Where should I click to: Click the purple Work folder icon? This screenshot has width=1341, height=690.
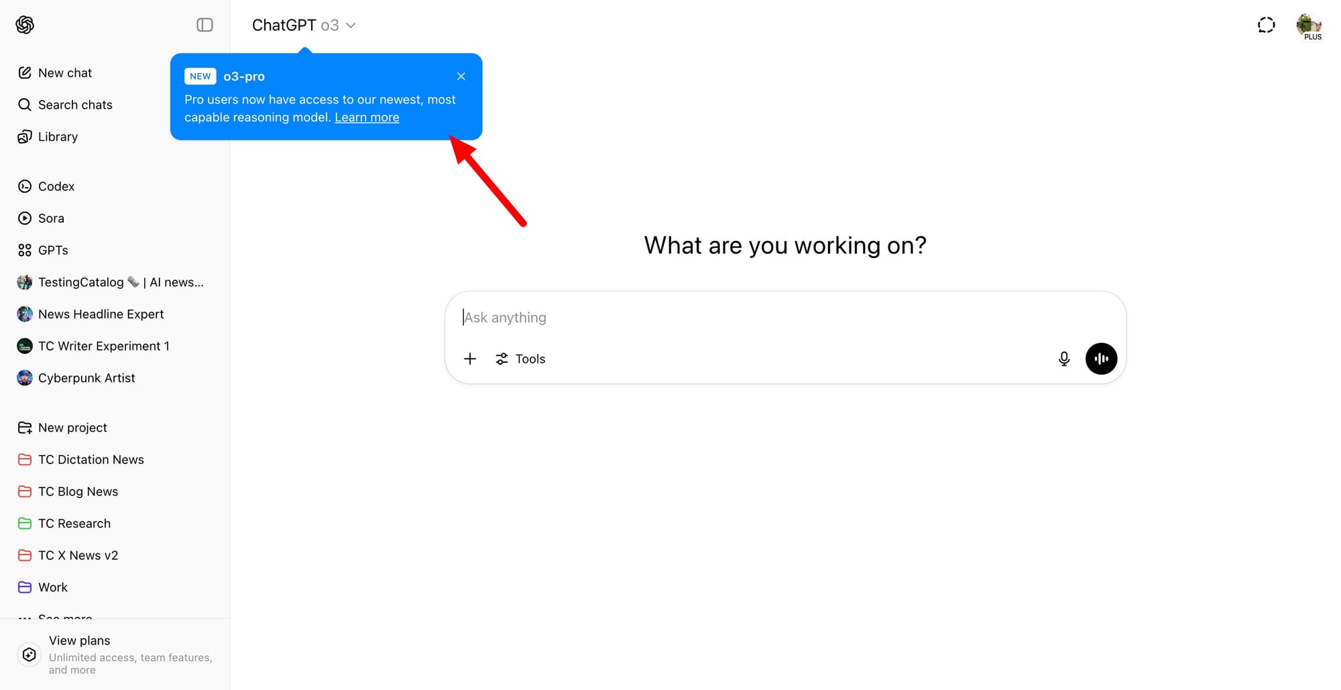pos(25,587)
